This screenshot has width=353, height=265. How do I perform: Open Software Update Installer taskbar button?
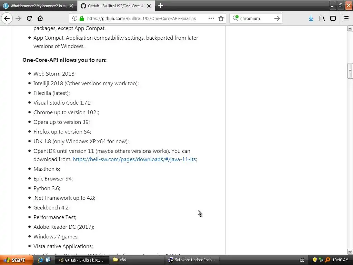click(192, 260)
